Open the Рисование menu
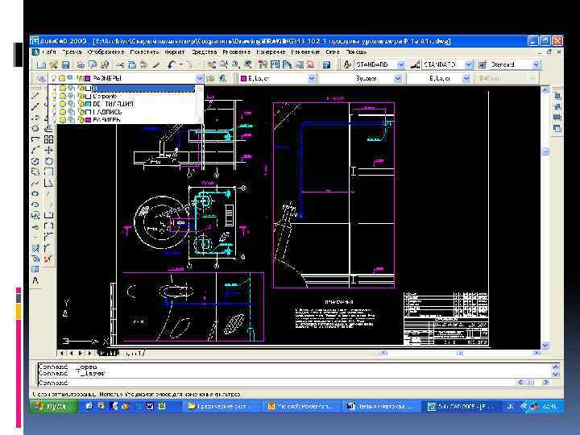This screenshot has height=435, width=580. [236, 52]
